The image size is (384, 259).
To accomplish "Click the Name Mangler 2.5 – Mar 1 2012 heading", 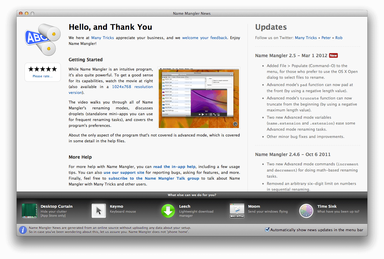I will 291,55.
